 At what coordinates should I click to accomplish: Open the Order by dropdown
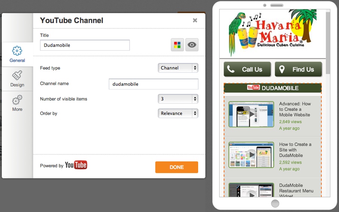pyautogui.click(x=178, y=113)
